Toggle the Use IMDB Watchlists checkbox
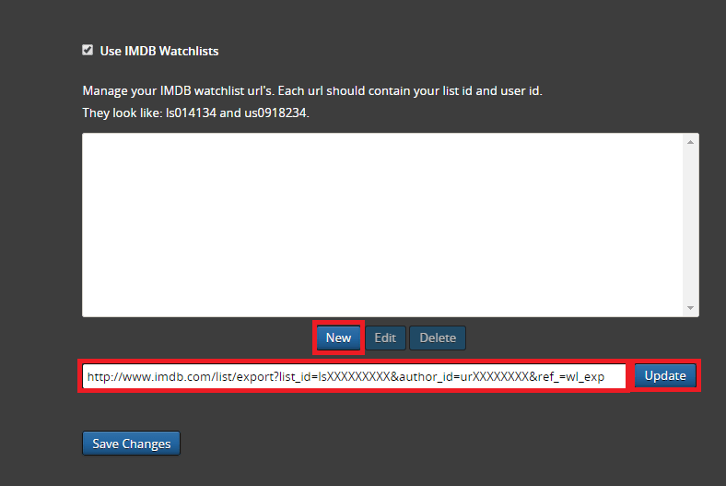The width and height of the screenshot is (726, 486). click(88, 51)
